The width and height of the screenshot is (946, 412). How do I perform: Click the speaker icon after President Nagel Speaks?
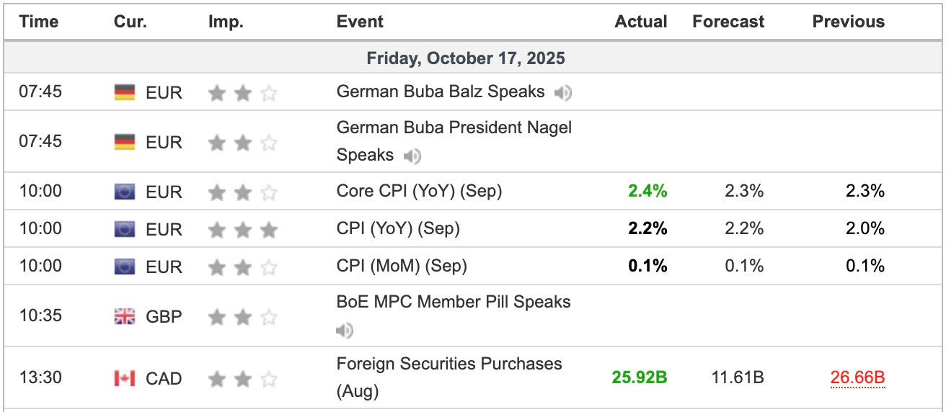point(412,156)
